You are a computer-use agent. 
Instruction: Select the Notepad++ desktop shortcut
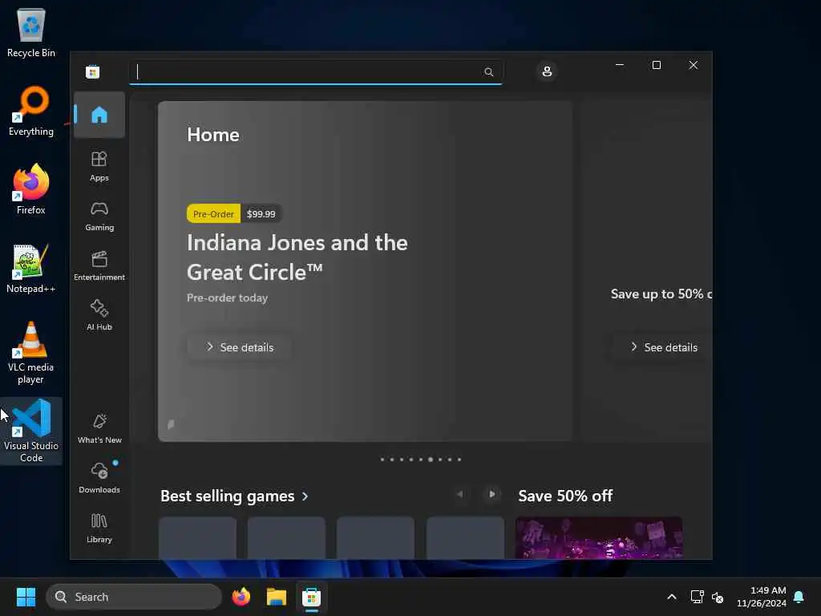(31, 268)
